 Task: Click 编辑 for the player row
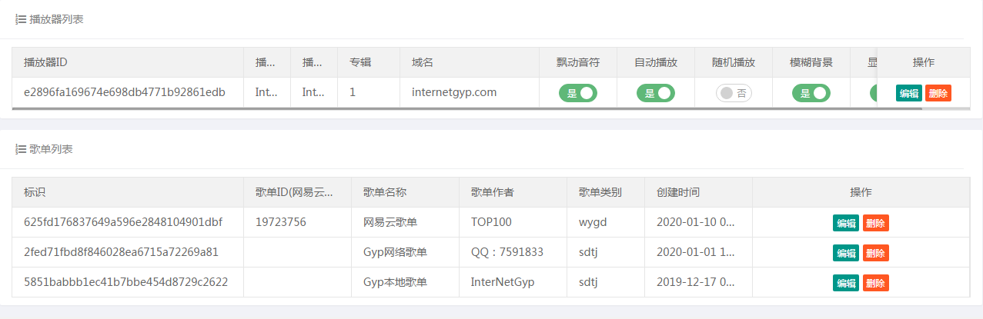pyautogui.click(x=908, y=93)
